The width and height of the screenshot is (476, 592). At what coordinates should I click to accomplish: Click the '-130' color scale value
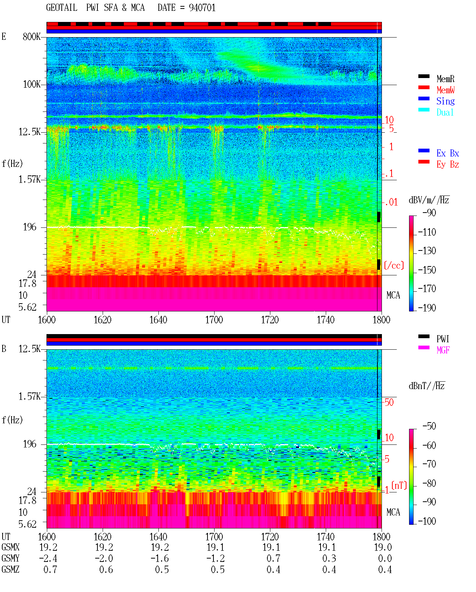427,251
